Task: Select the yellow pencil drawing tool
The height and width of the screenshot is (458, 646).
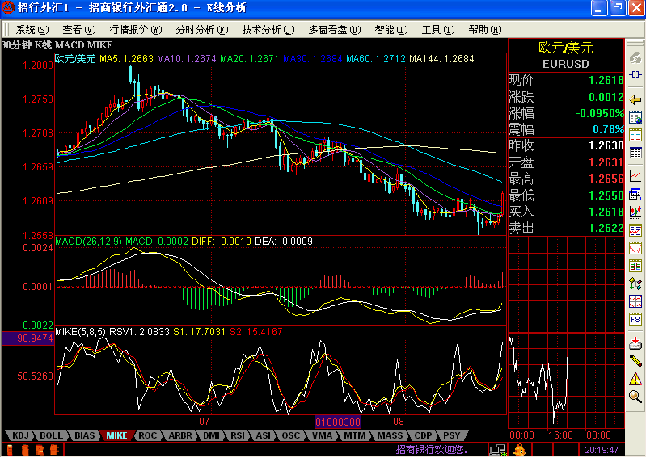Action: click(635, 361)
